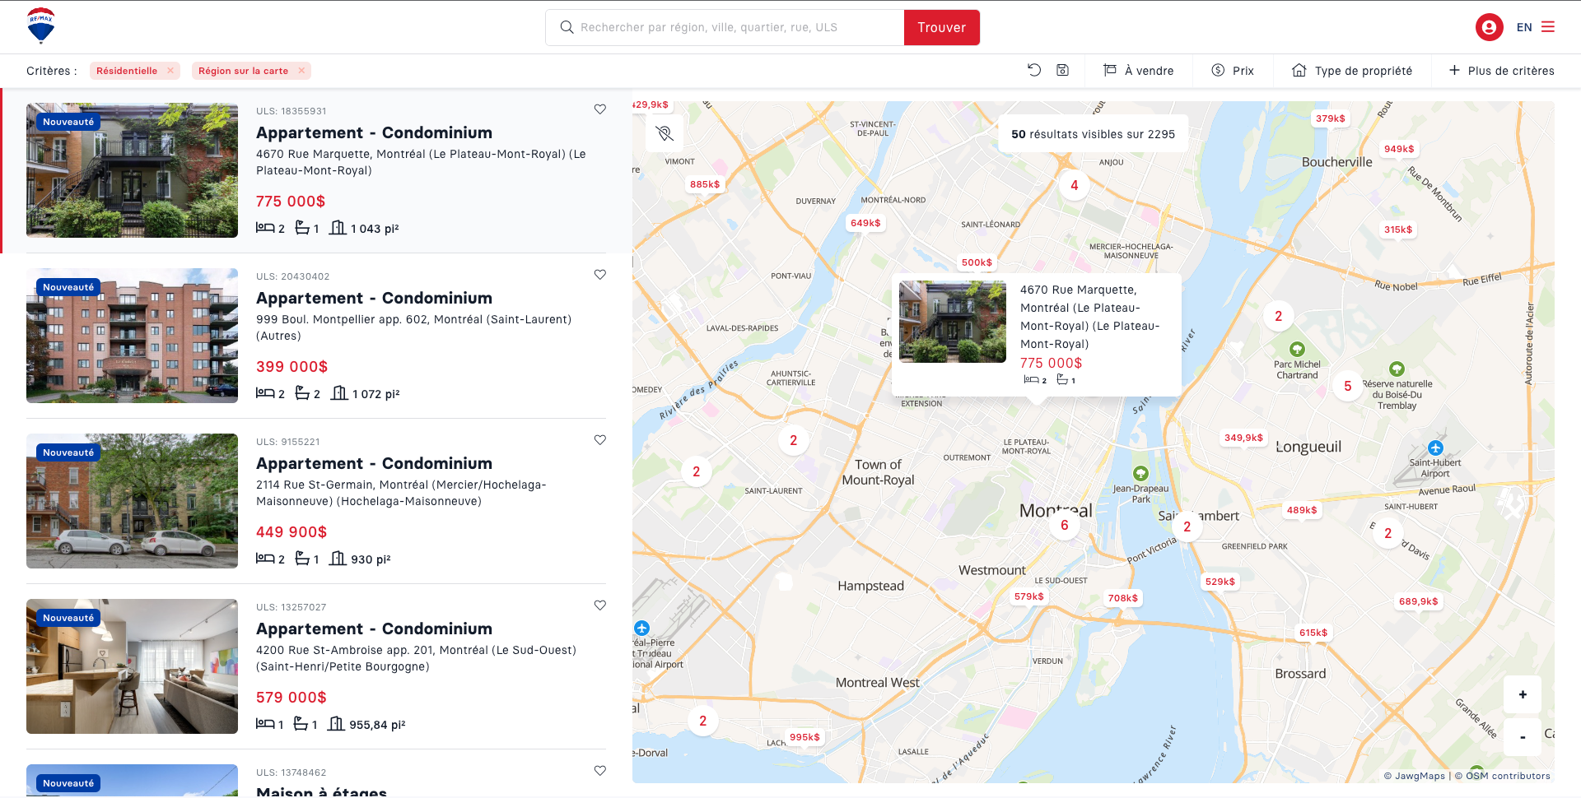Click the 489k$ map price marker
The height and width of the screenshot is (798, 1581).
click(x=1302, y=510)
